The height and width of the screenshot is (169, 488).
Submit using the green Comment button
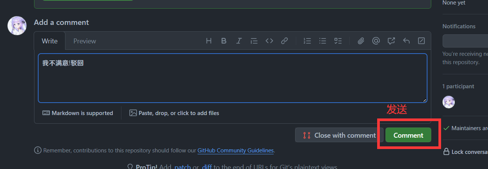click(x=408, y=135)
